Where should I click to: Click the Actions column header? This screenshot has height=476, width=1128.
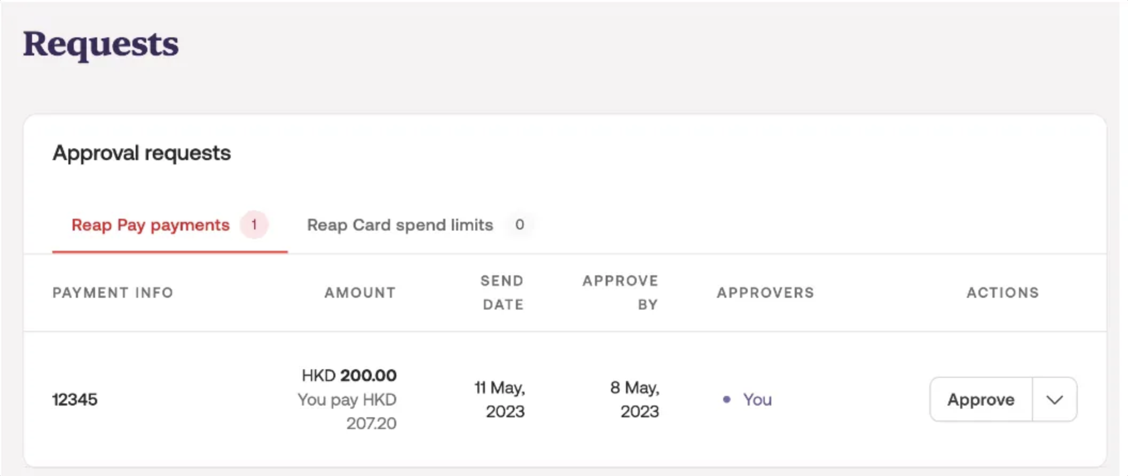click(1002, 293)
